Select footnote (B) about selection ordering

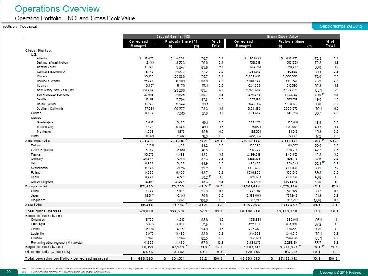pos(66,272)
